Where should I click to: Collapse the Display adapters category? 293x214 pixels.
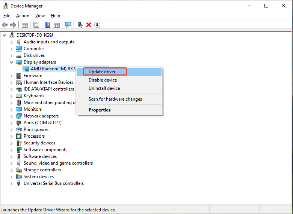11,62
